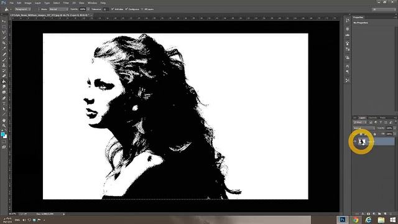
Task: Select the Lasso tool
Action: pyautogui.click(x=4, y=32)
